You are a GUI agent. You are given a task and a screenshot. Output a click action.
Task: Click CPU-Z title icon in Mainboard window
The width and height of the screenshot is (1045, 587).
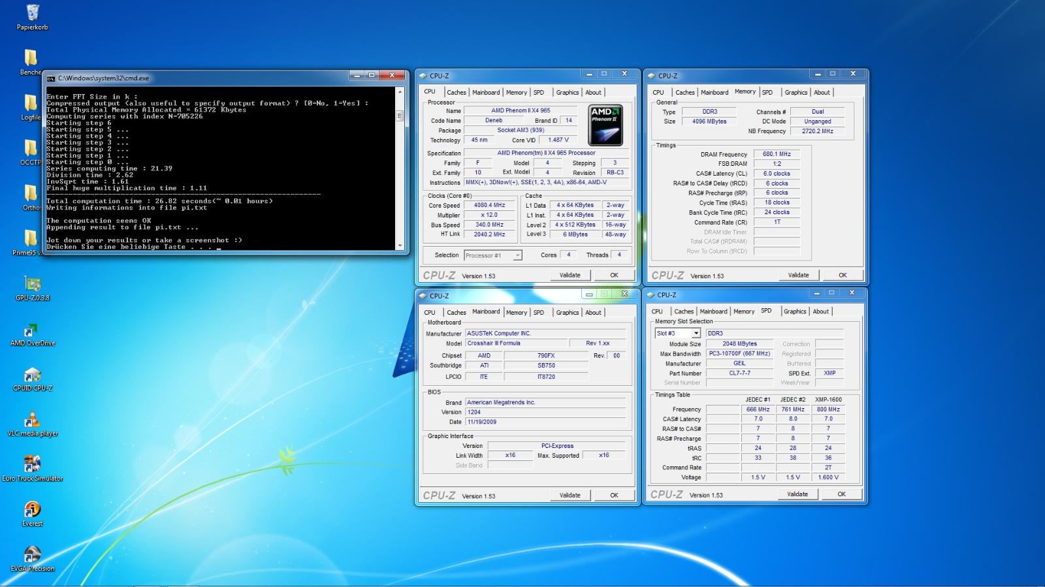click(423, 296)
